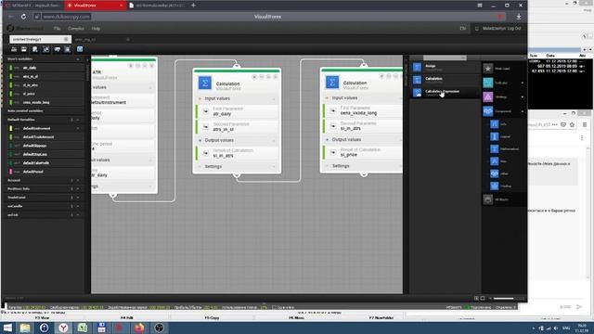
Task: Open the File menu
Action: click(x=57, y=29)
